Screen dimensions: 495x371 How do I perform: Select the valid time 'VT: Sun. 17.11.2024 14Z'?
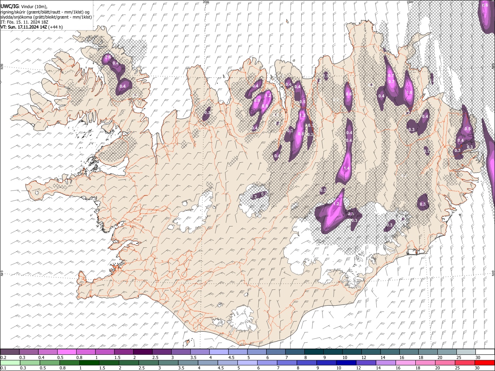pos(24,27)
